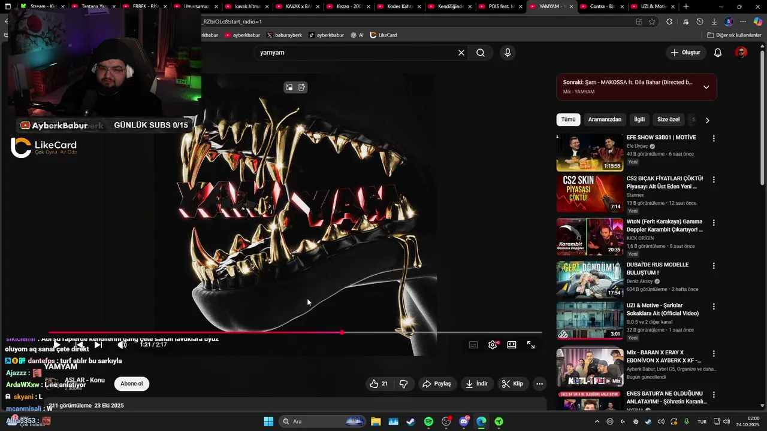Open Edge Copilot icon

pos(758,22)
